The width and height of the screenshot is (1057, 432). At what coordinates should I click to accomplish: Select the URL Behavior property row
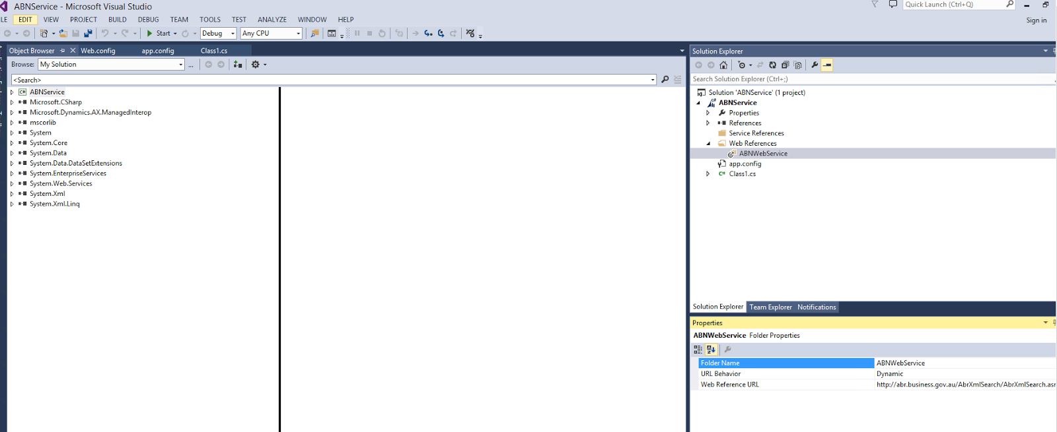click(877, 374)
